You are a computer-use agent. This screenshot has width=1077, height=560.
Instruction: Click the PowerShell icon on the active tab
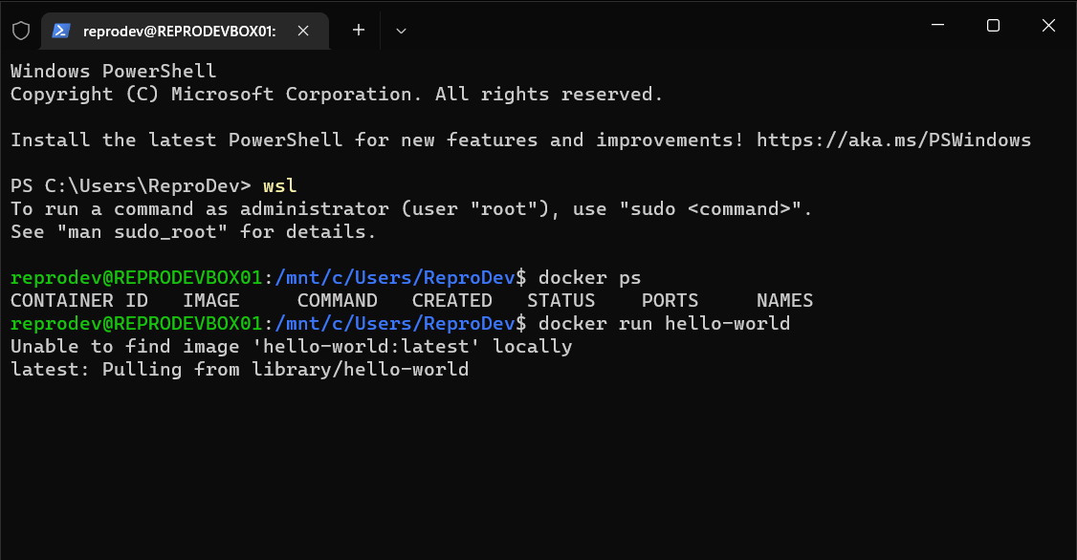coord(61,30)
